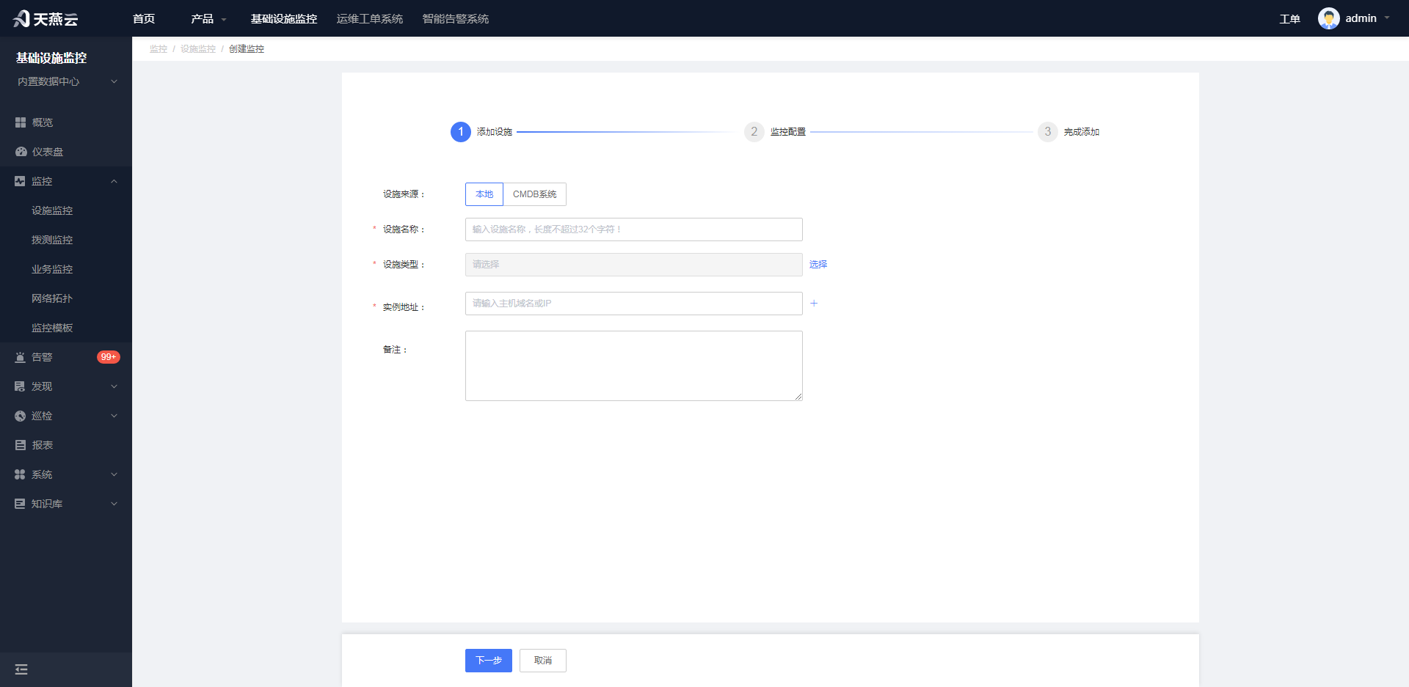Image resolution: width=1409 pixels, height=687 pixels.
Task: Click the 基础设施监控 sidebar title
Action: click(x=51, y=58)
